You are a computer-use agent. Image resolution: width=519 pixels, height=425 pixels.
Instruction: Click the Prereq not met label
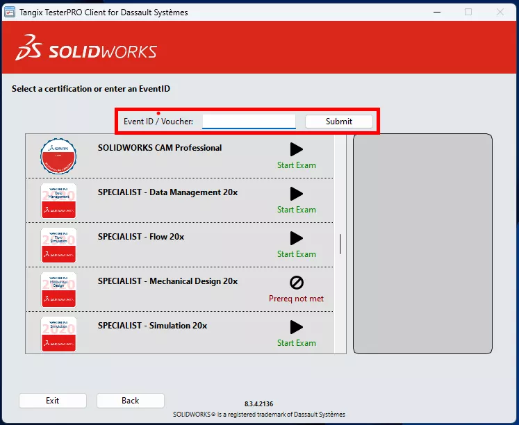[x=297, y=299]
